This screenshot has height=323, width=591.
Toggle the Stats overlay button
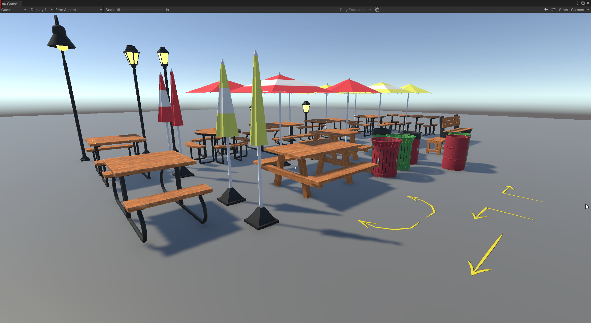[563, 10]
